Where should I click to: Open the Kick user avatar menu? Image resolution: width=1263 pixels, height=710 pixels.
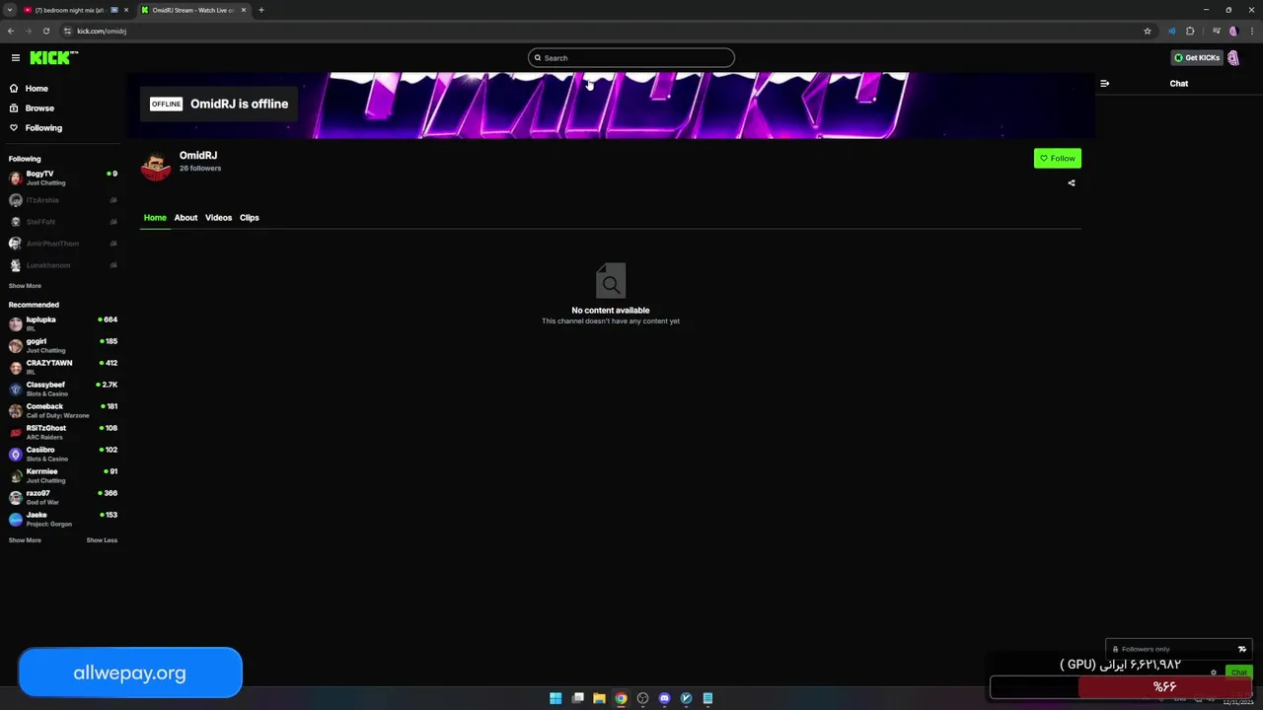tap(1233, 58)
